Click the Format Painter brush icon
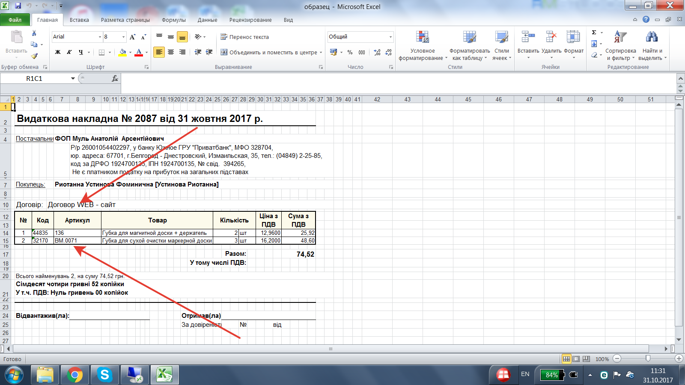This screenshot has height=385, width=685. (34, 56)
